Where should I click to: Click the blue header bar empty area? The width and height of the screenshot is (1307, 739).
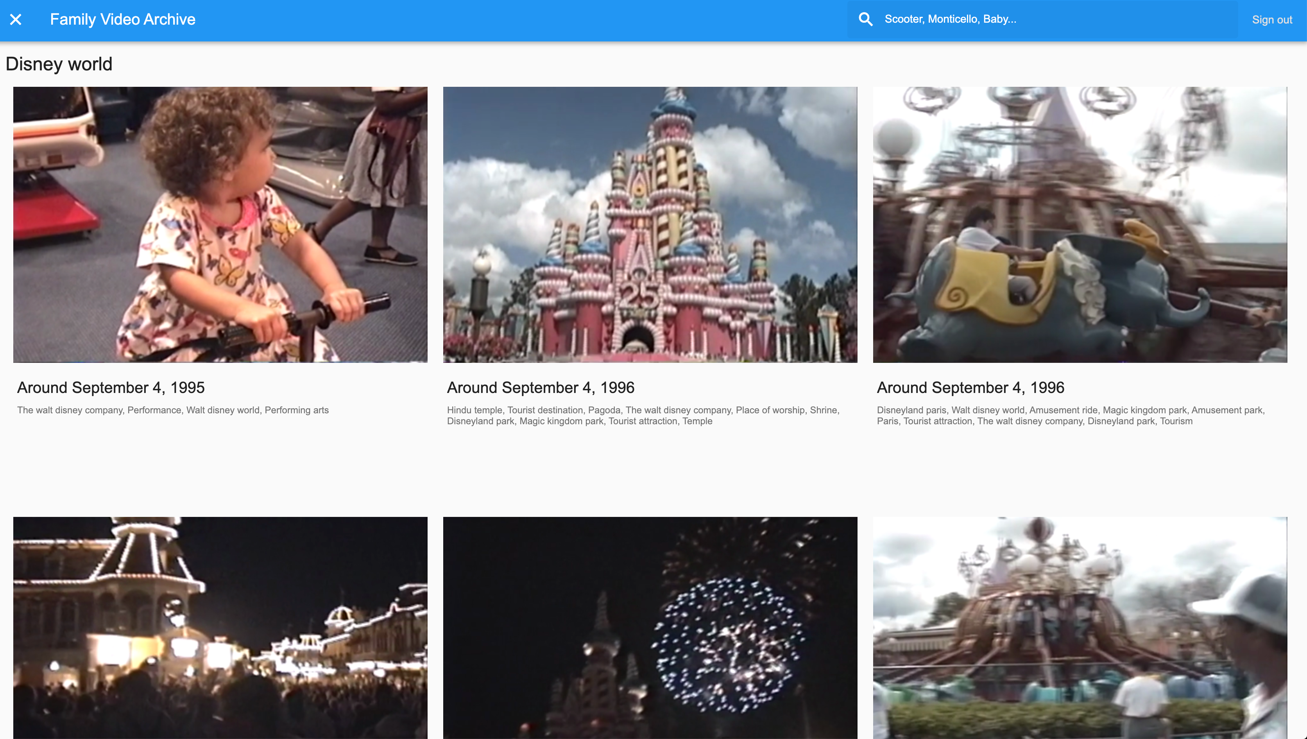click(x=507, y=19)
